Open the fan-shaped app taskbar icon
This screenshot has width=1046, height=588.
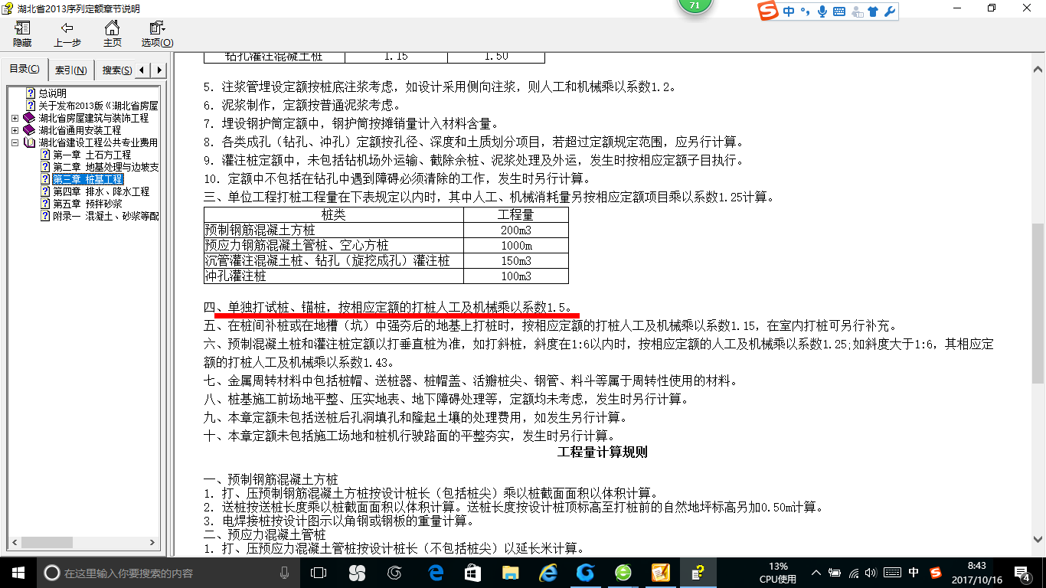click(357, 573)
